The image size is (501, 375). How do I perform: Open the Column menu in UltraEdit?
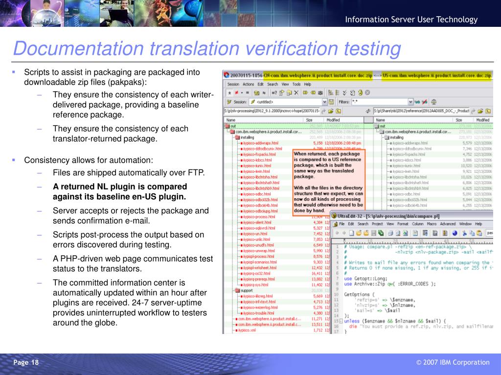click(418, 224)
